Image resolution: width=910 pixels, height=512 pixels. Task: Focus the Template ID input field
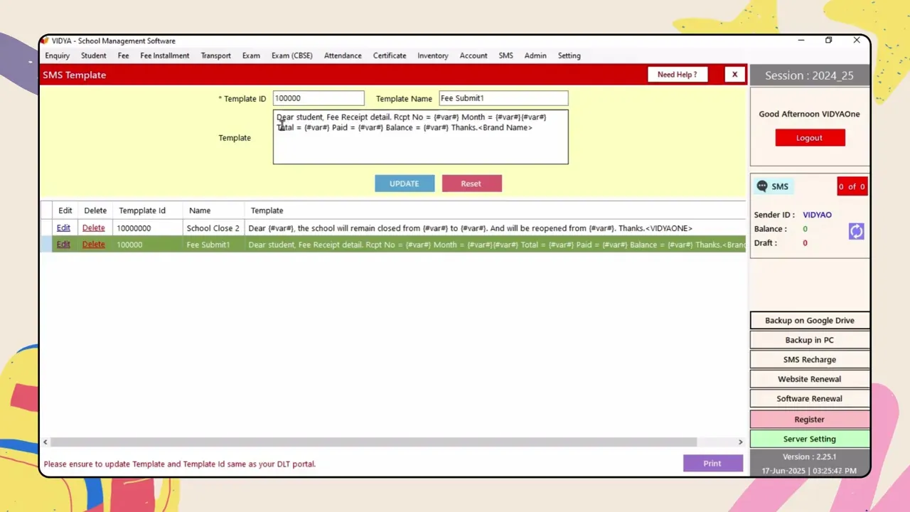click(x=318, y=98)
